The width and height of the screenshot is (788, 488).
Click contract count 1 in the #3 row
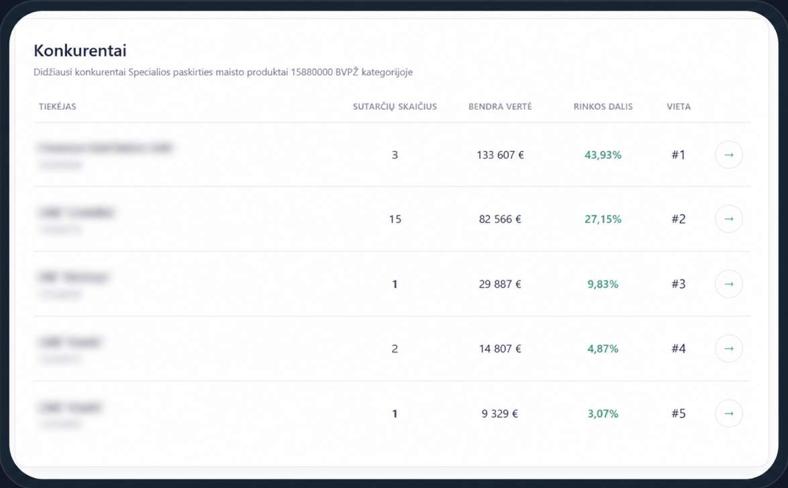click(395, 284)
